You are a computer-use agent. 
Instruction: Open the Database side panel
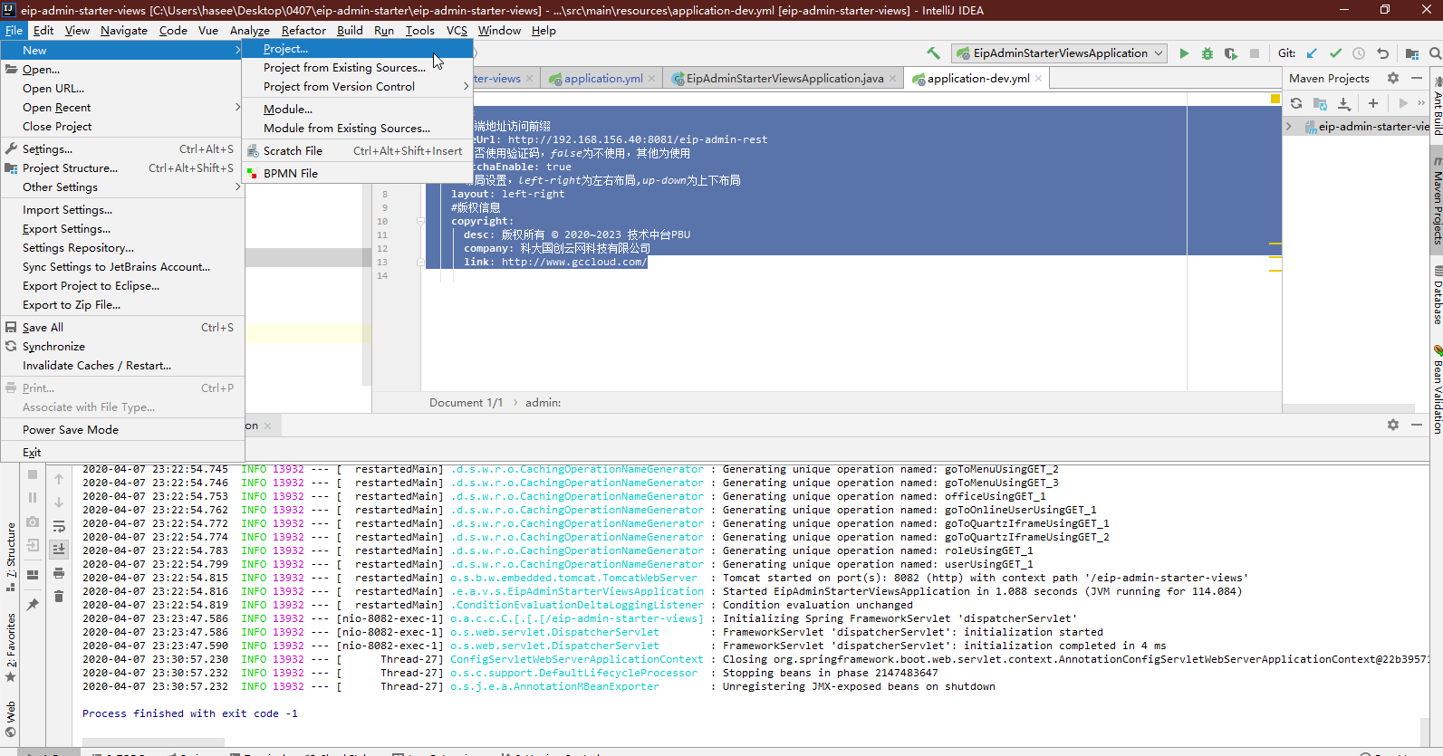[1437, 295]
